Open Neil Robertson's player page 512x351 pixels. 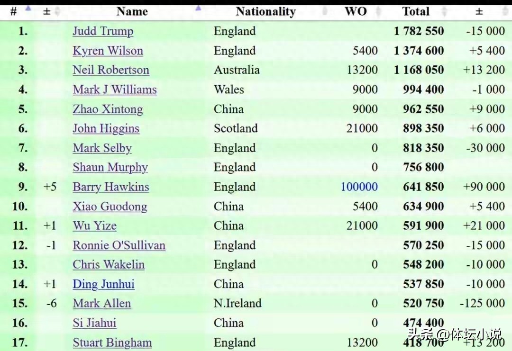tap(110, 70)
